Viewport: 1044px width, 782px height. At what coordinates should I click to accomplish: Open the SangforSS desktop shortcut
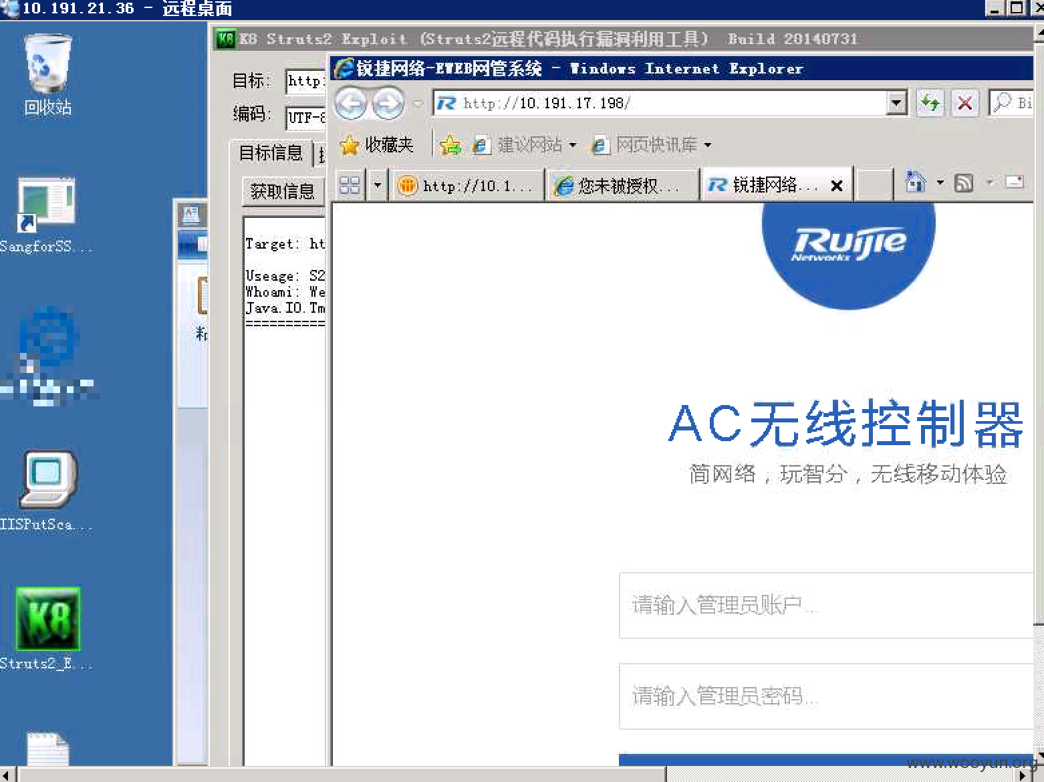pyautogui.click(x=46, y=215)
